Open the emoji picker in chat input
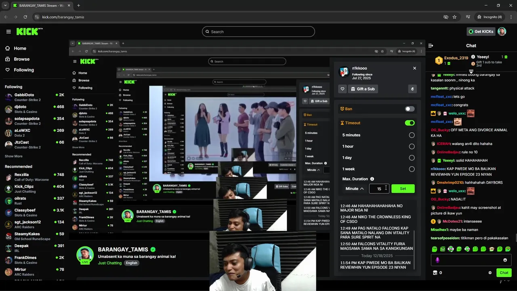 coord(505,260)
